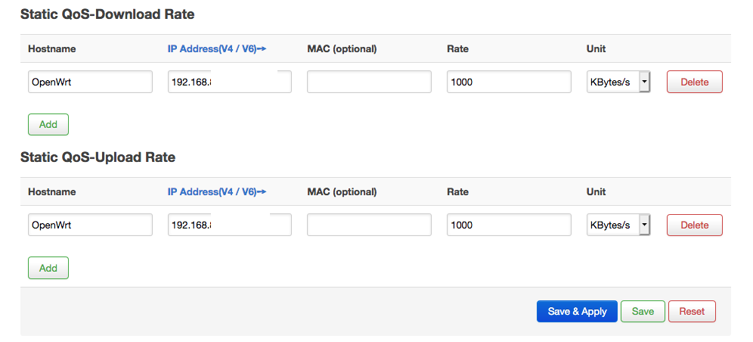Open the Download Rate Unit dropdown
Viewport: 753px width, 342px height.
pyautogui.click(x=618, y=82)
